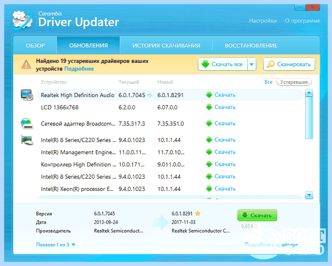Expand the Показан 1 из 3 dropdown
Screen dimensions: 332x266
(56, 244)
